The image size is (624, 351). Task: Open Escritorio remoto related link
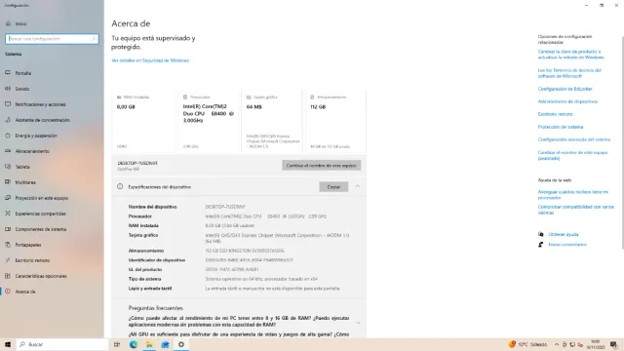click(x=555, y=114)
